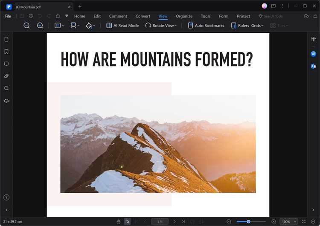Click status bar zoom out icon
Image resolution: width=320 pixels, height=226 pixels.
pos(229,221)
